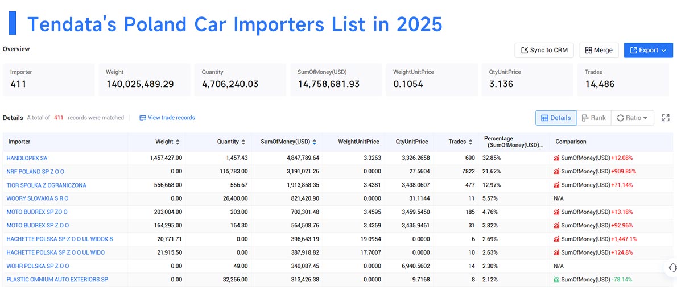The height and width of the screenshot is (290, 677).
Task: Select Quantity cell 115,783.00
Action: click(x=233, y=171)
